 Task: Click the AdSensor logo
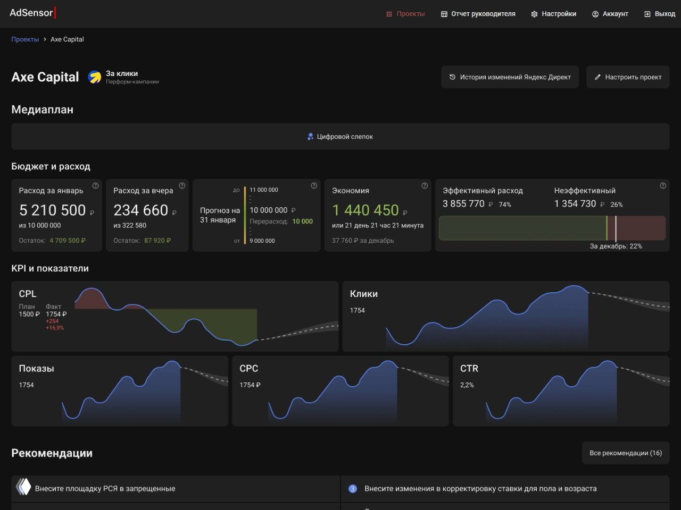32,13
